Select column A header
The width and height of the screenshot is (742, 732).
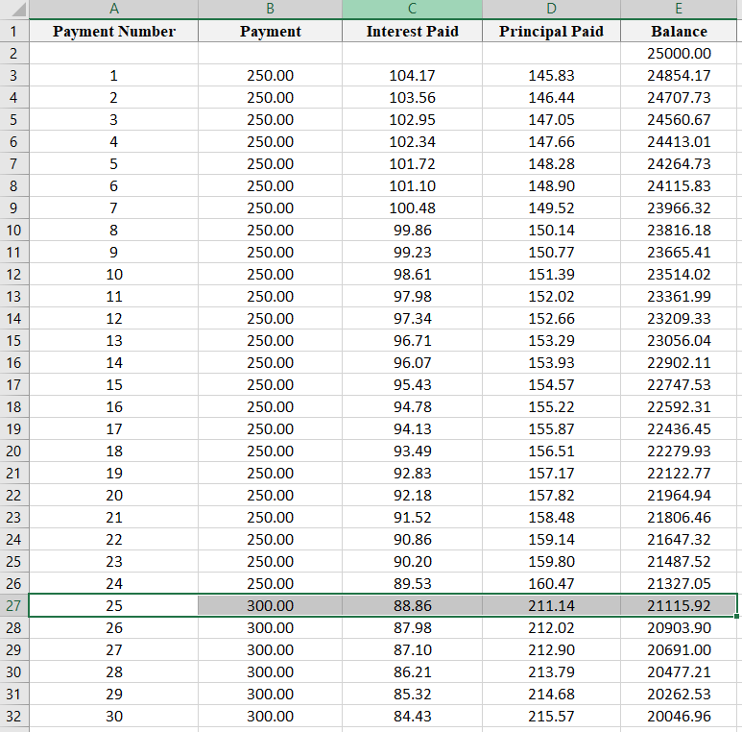pos(113,9)
